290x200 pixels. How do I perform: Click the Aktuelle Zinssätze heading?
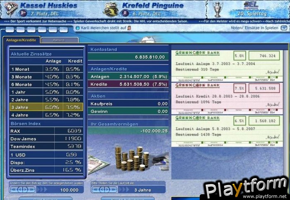(31, 54)
